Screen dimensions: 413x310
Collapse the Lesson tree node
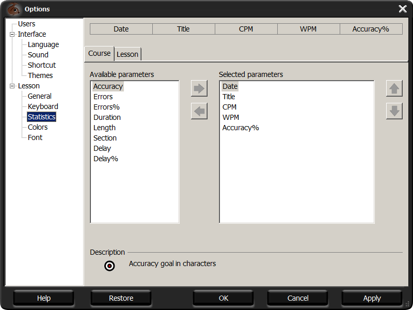click(12, 86)
